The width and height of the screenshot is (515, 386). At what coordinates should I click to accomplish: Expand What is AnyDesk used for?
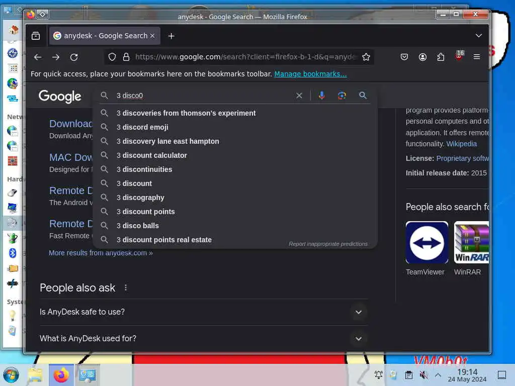(x=203, y=338)
